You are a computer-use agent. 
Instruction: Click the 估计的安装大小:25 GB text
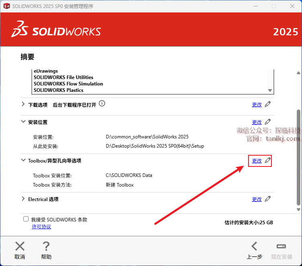[x=249, y=223]
